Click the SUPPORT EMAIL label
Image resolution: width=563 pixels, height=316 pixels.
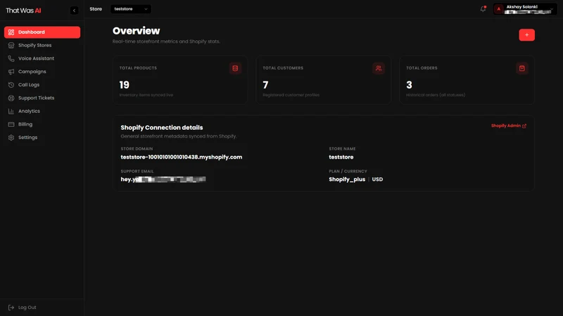[x=137, y=171]
